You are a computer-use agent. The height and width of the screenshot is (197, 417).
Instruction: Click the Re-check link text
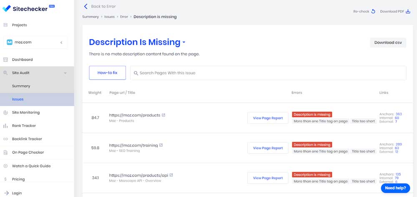tap(361, 11)
